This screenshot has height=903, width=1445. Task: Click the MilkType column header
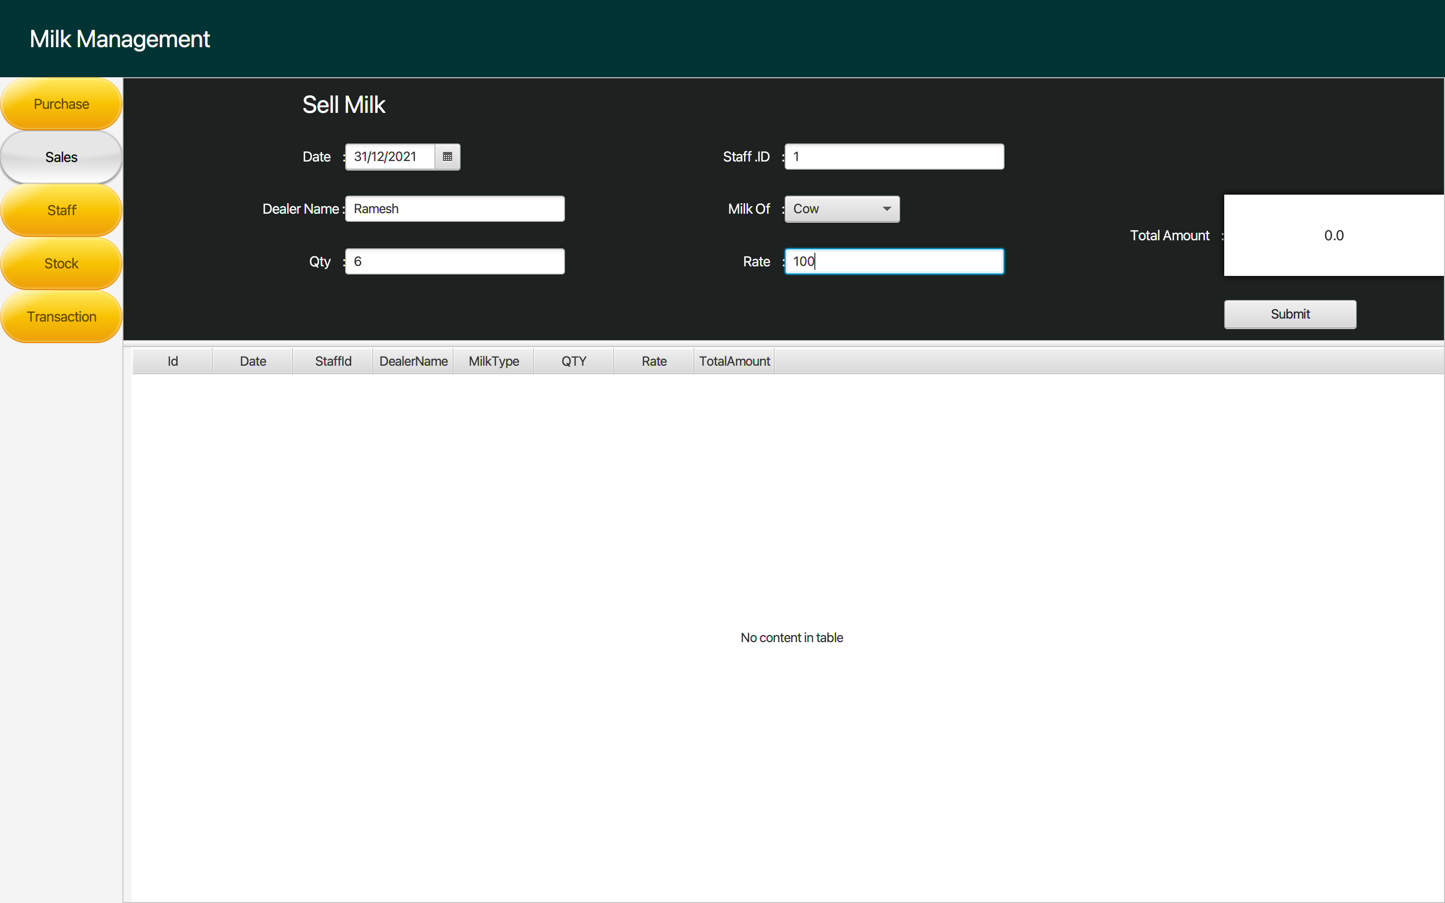(x=494, y=361)
